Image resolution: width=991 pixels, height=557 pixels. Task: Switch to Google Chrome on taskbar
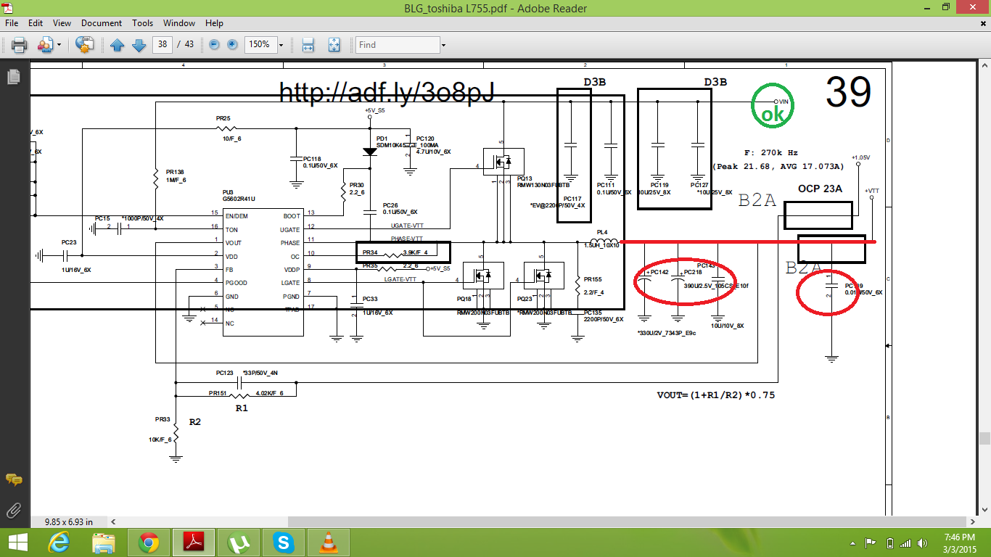[149, 542]
